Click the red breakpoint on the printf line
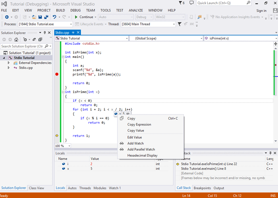The image size is (278, 198). point(57,74)
